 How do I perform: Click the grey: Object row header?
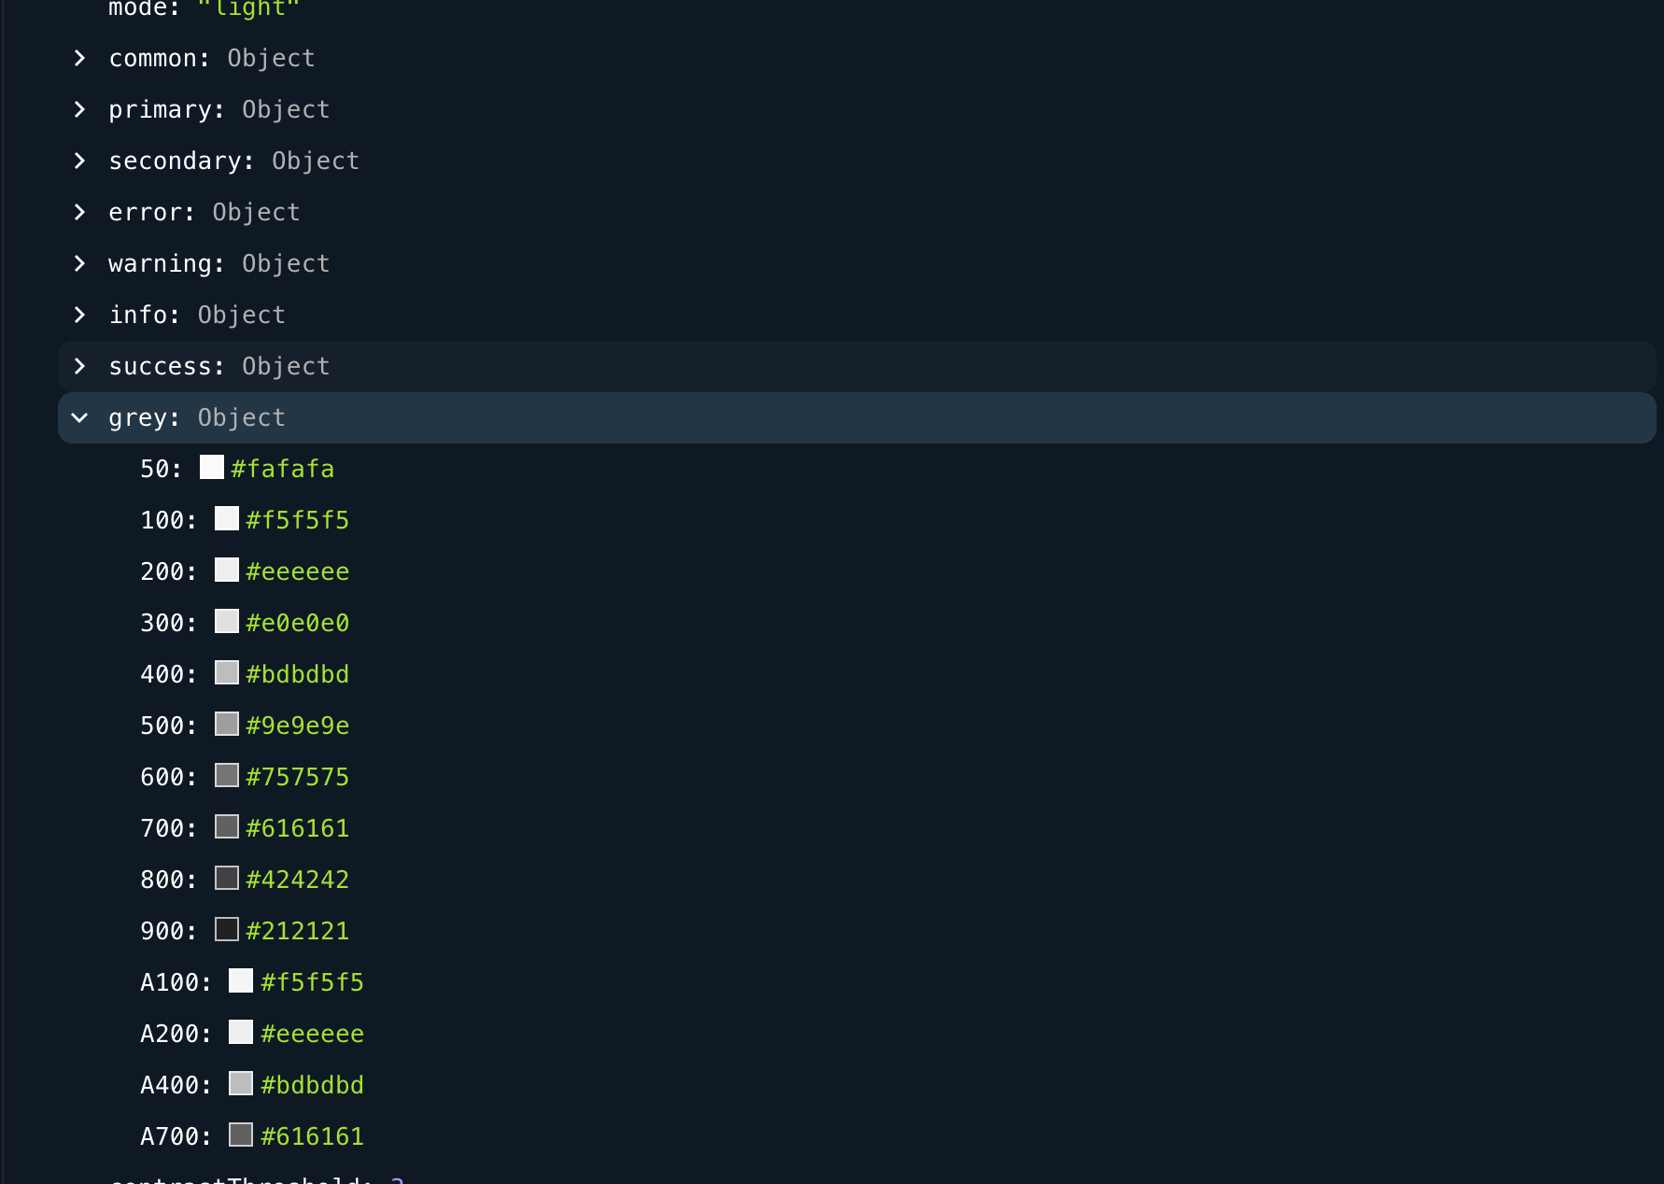(194, 417)
